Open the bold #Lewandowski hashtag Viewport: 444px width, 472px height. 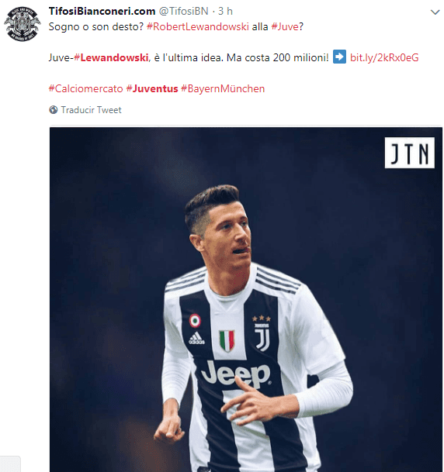coord(111,57)
